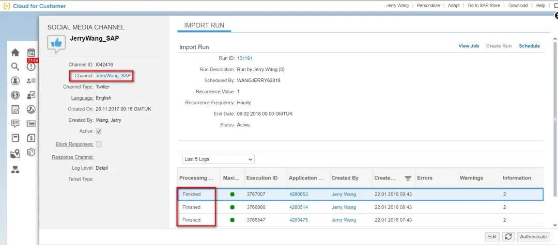Toggle the Block Responses checkbox
This screenshot has height=245, width=558.
[99, 144]
